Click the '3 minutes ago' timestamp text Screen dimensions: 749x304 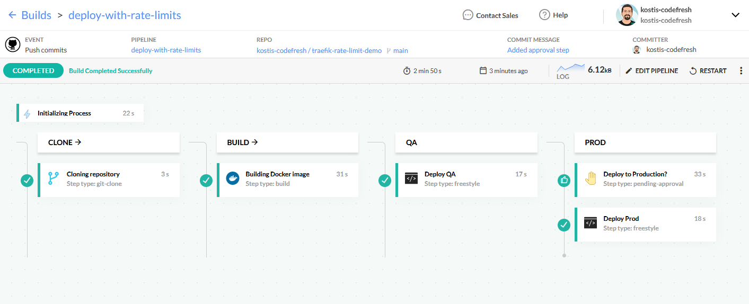point(508,70)
